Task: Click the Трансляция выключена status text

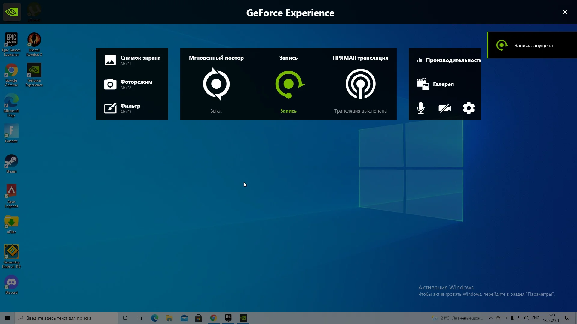Action: point(361,111)
